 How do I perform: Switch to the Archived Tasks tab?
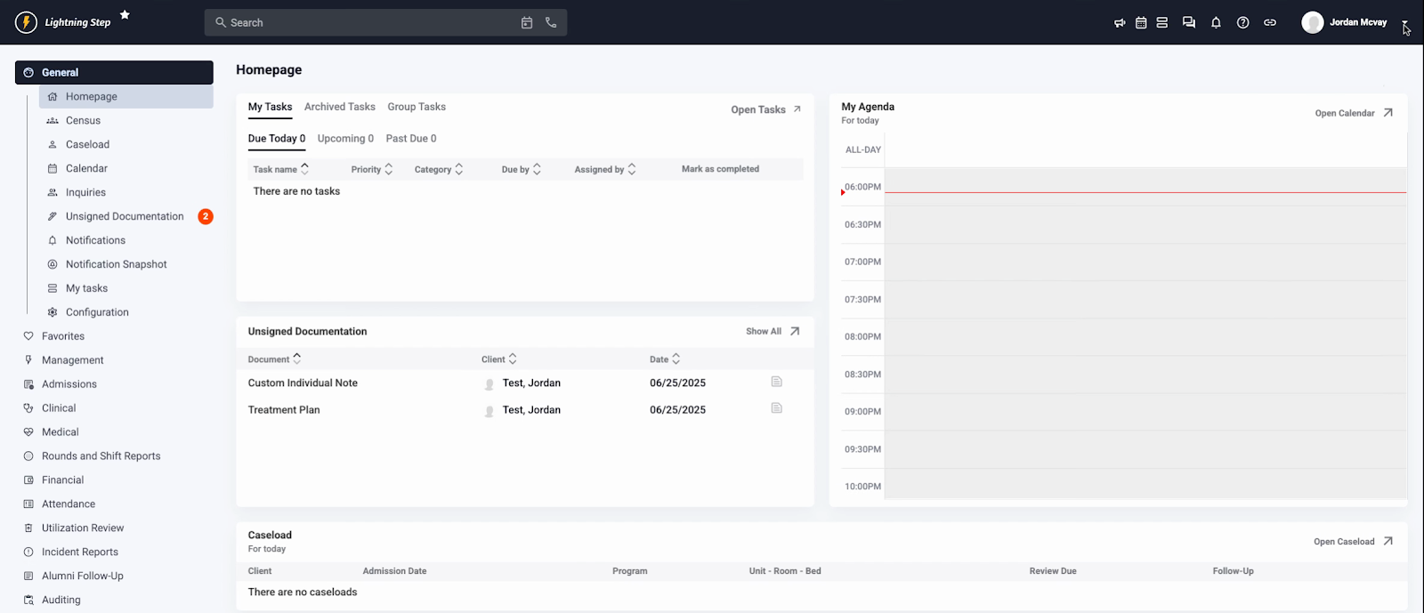click(339, 107)
